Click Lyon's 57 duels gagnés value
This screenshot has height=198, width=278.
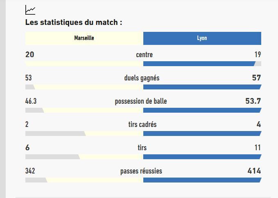pos(256,78)
